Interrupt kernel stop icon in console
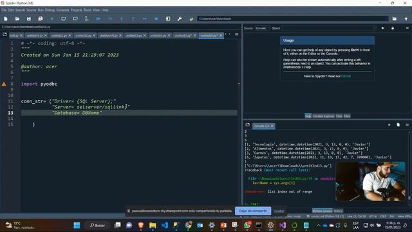412x232 pixels. coord(389,125)
